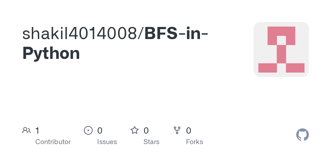Pick the pink top block of identicon
The image size is (331, 165).
(x=281, y=31)
